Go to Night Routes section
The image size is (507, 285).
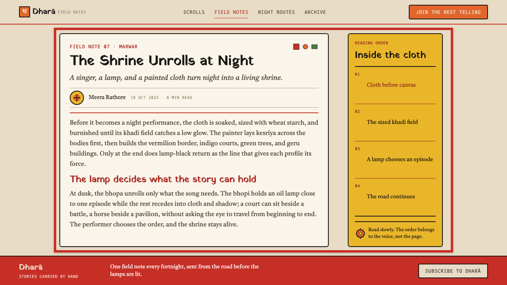(276, 12)
